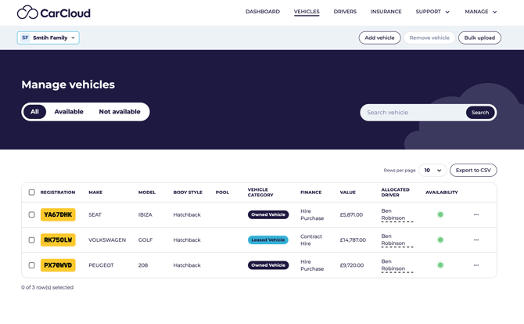Viewport: 524px width, 324px height.
Task: Click the Allocated Driver column header
Action: [395, 193]
